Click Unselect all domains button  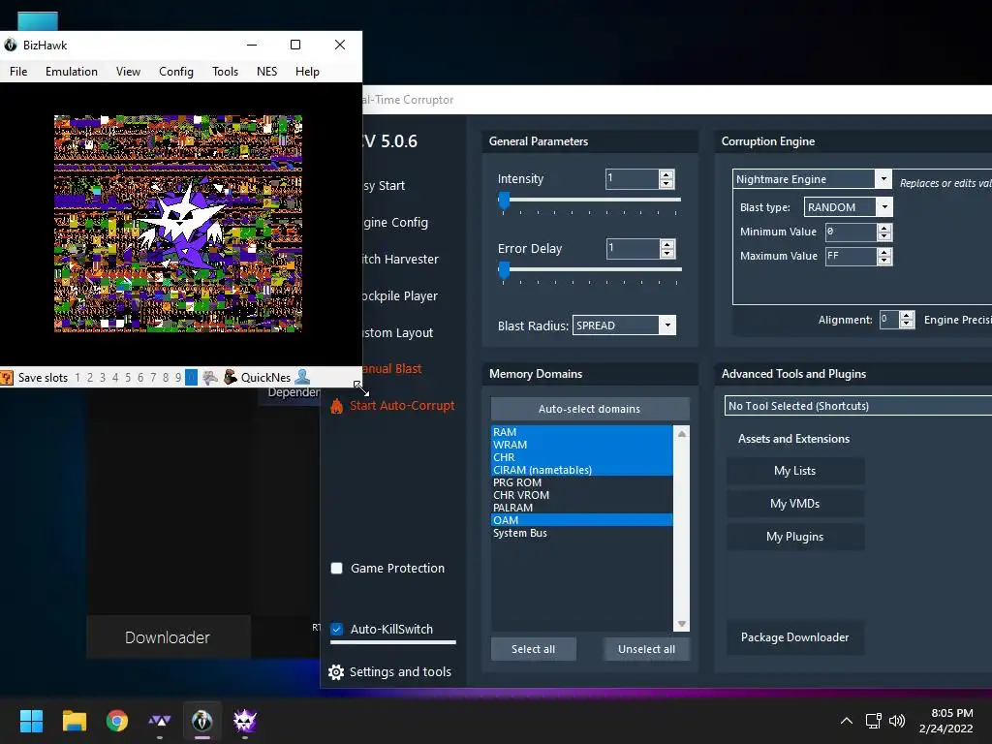[646, 649]
